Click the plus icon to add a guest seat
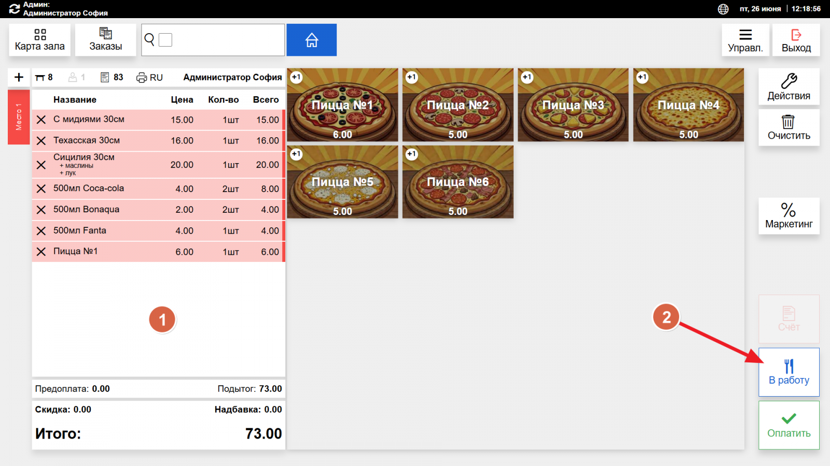 tap(19, 77)
